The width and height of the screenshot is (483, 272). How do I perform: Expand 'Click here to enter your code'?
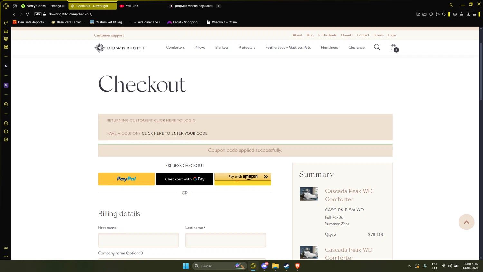[x=175, y=133]
